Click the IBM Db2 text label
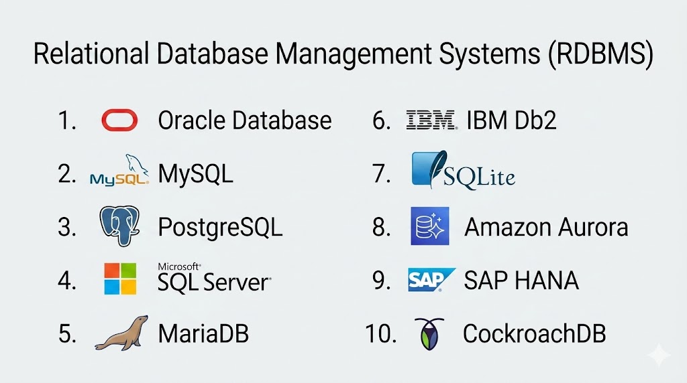 511,121
